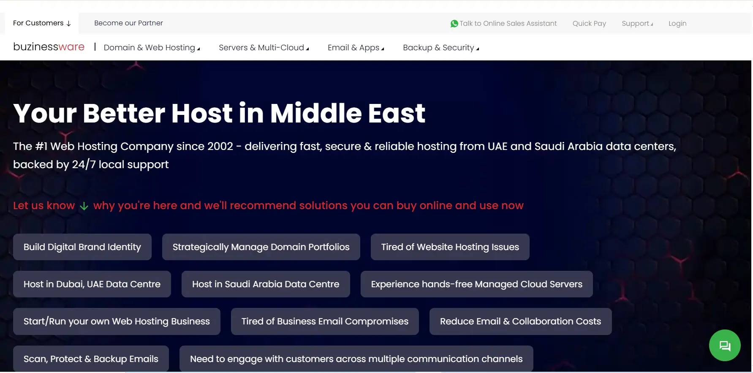The image size is (753, 373).
Task: Select the For Customers tab
Action: pos(42,23)
